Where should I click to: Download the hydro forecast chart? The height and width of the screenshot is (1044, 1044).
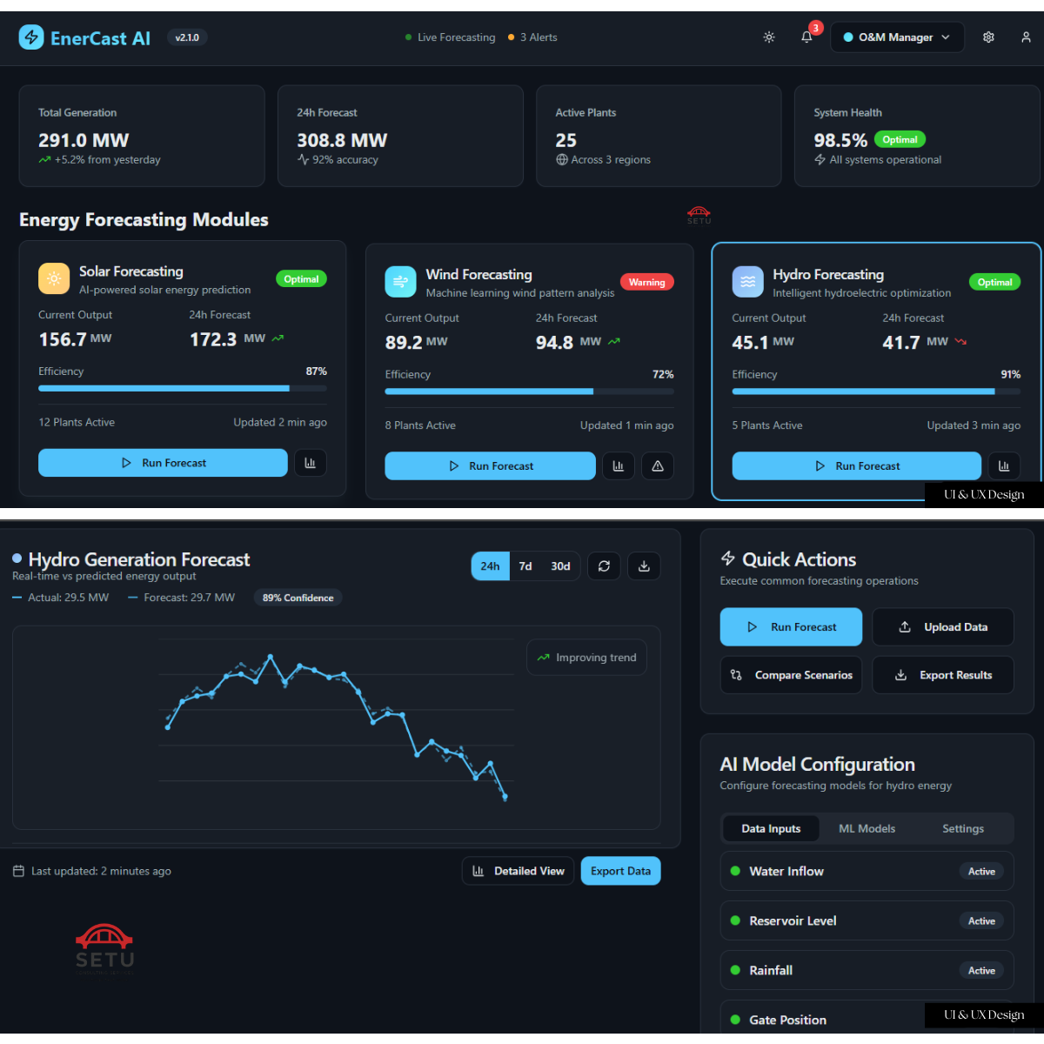pyautogui.click(x=644, y=566)
